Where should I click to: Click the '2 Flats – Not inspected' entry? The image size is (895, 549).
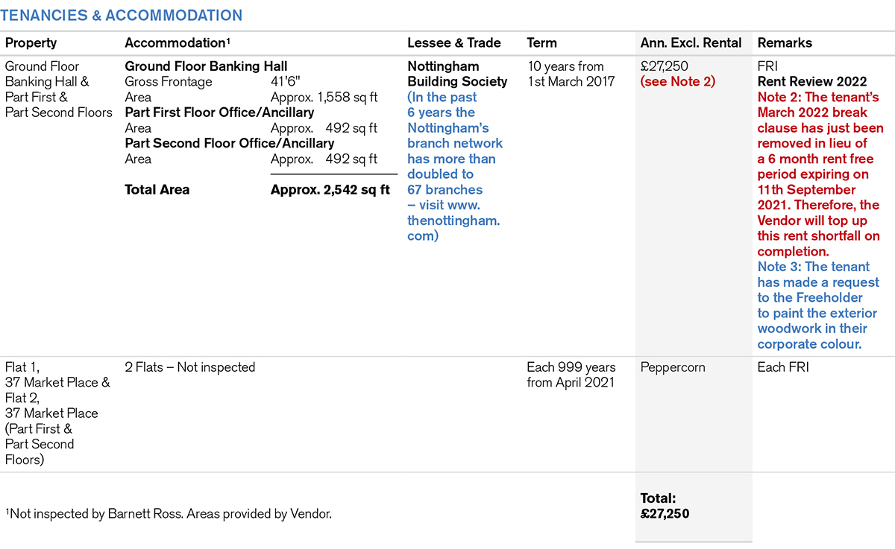pos(189,367)
